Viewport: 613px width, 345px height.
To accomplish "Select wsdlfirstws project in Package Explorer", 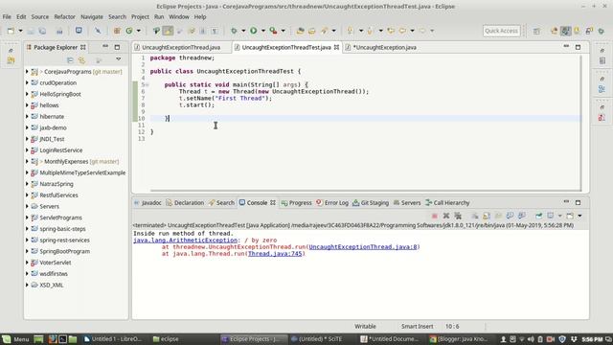I will point(54,274).
